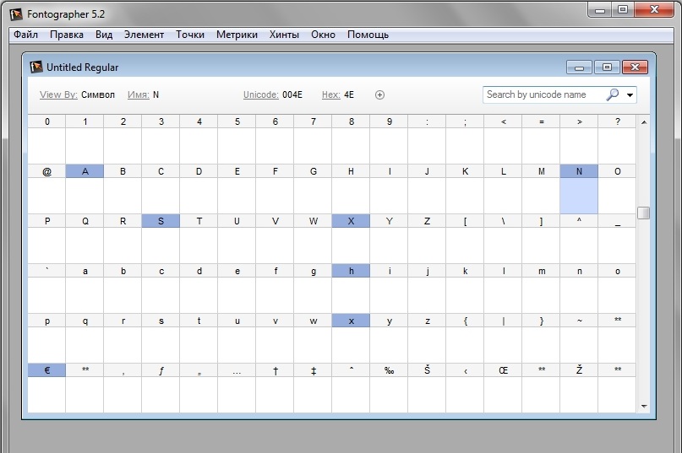682x453 pixels.
Task: Select the colon glyph cell
Action: tap(427, 139)
